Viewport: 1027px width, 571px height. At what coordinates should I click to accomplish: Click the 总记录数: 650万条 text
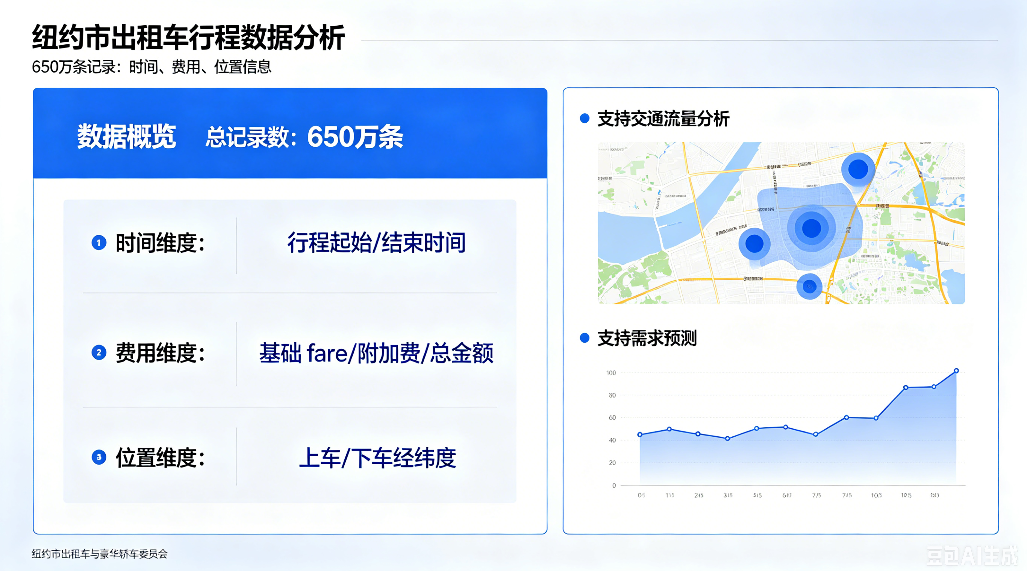(304, 137)
